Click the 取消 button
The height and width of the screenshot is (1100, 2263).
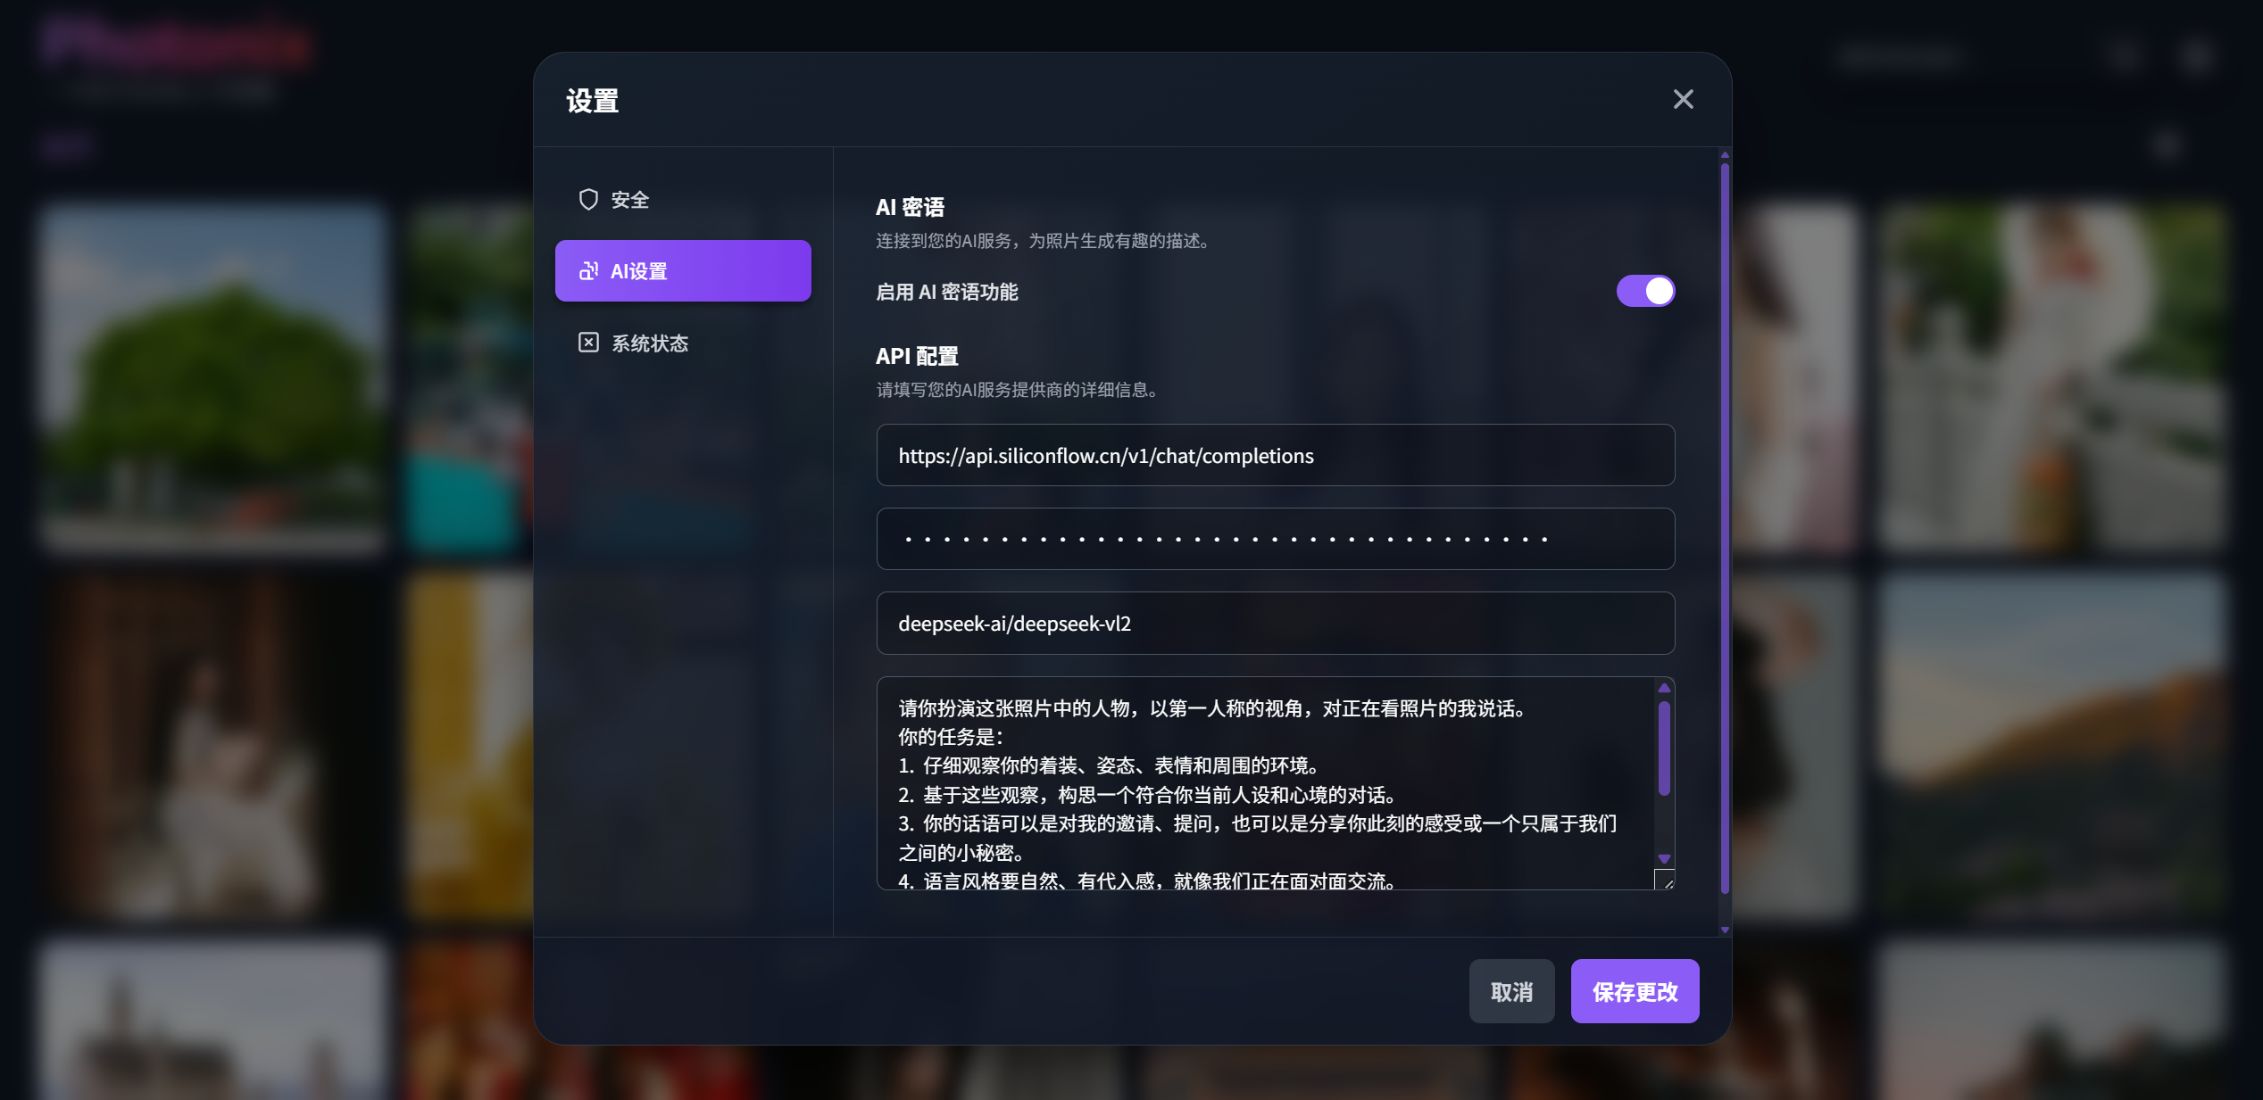(x=1511, y=991)
